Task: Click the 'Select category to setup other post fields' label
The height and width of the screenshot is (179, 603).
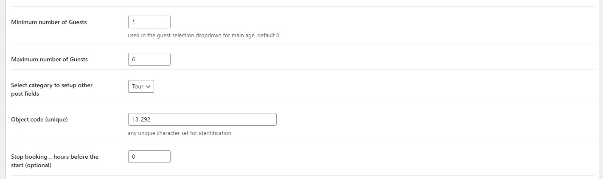Action: (x=52, y=89)
